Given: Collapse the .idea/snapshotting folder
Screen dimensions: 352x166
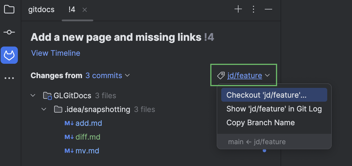Looking at the screenshot, I should (x=43, y=109).
